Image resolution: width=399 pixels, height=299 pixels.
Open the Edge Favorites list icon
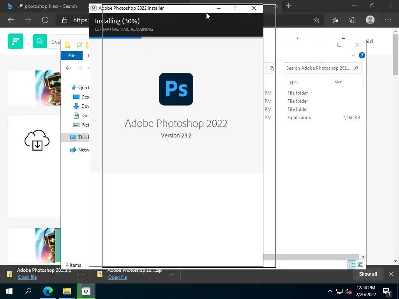point(335,20)
